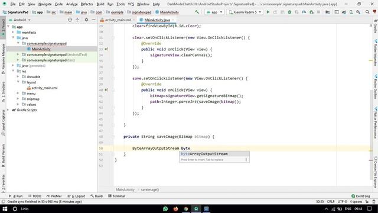Viewport: 378px width, 213px height.
Task: Click the Profile app gauge icon
Action: (x=304, y=12)
